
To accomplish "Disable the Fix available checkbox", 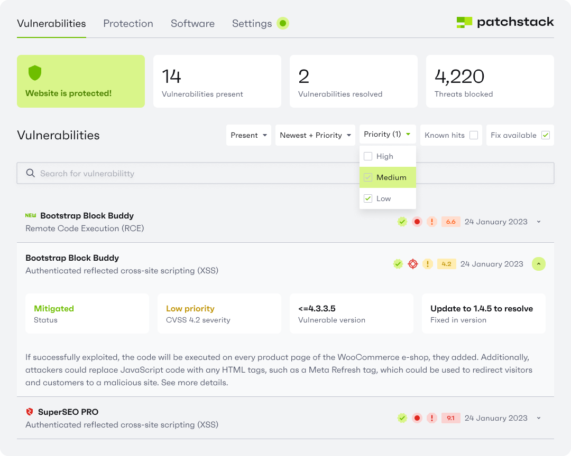I will point(546,135).
